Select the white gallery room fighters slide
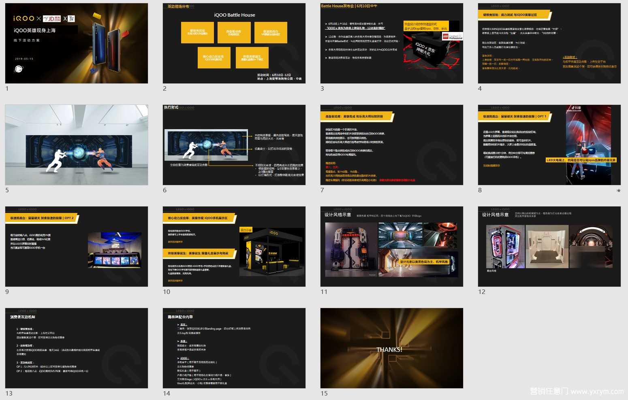Image resolution: width=628 pixels, height=400 pixels. [x=77, y=145]
